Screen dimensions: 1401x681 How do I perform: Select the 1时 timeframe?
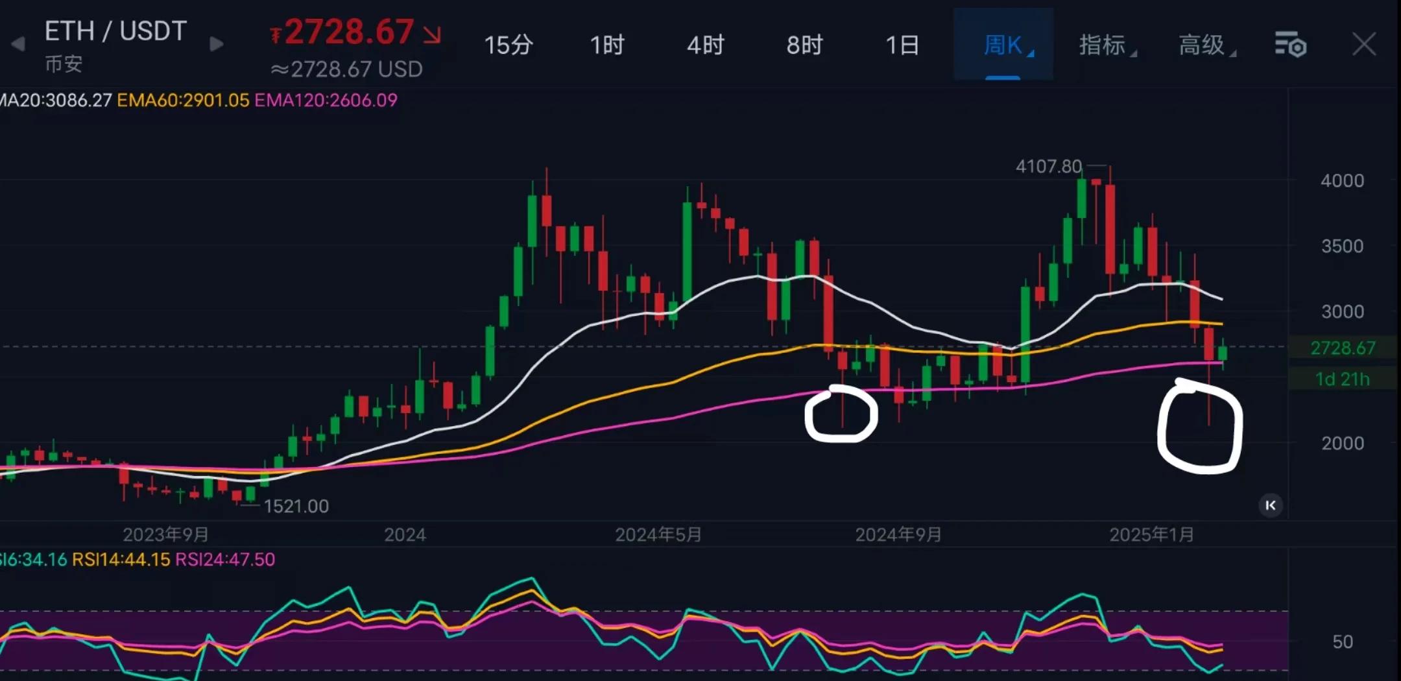pyautogui.click(x=607, y=45)
